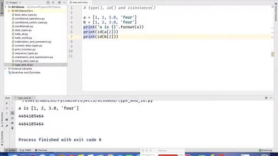Switch to the type_and_id.py editor tab

point(80,3)
